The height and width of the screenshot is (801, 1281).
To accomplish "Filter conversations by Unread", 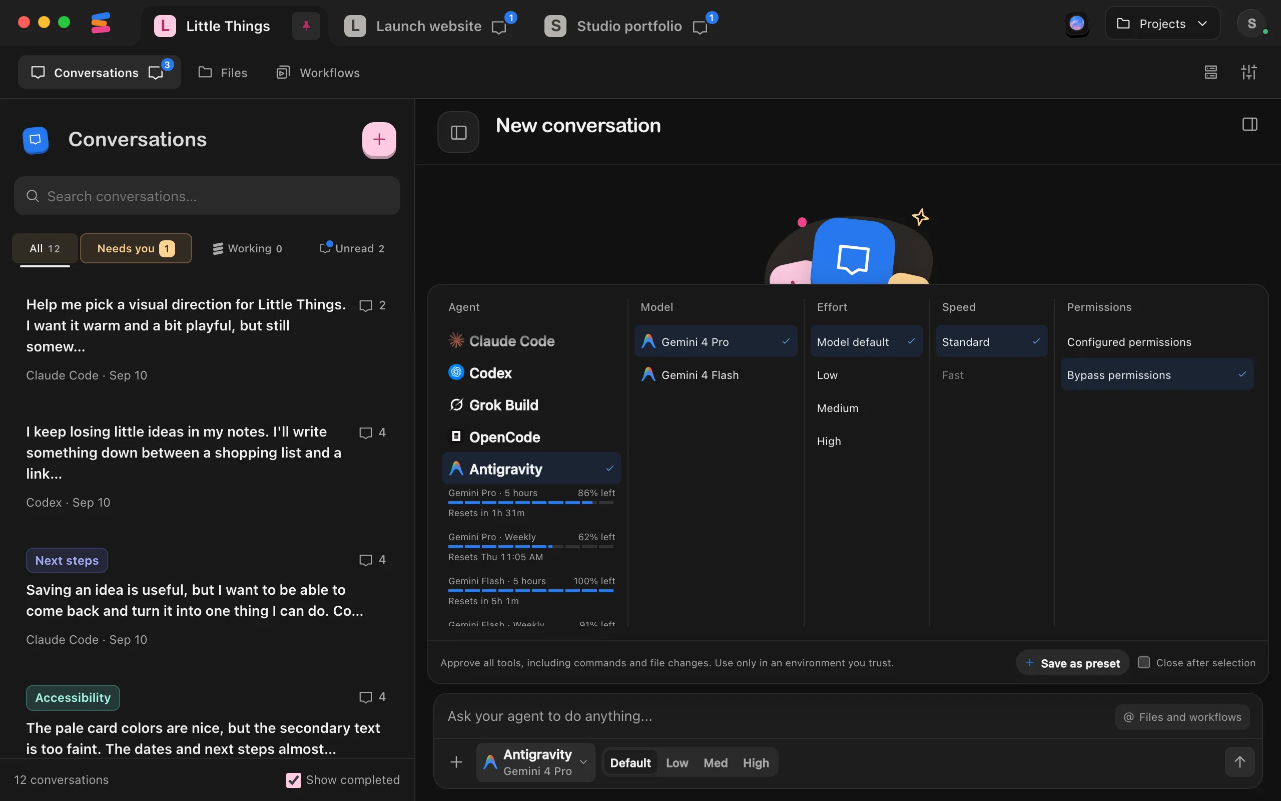I will pyautogui.click(x=352, y=248).
